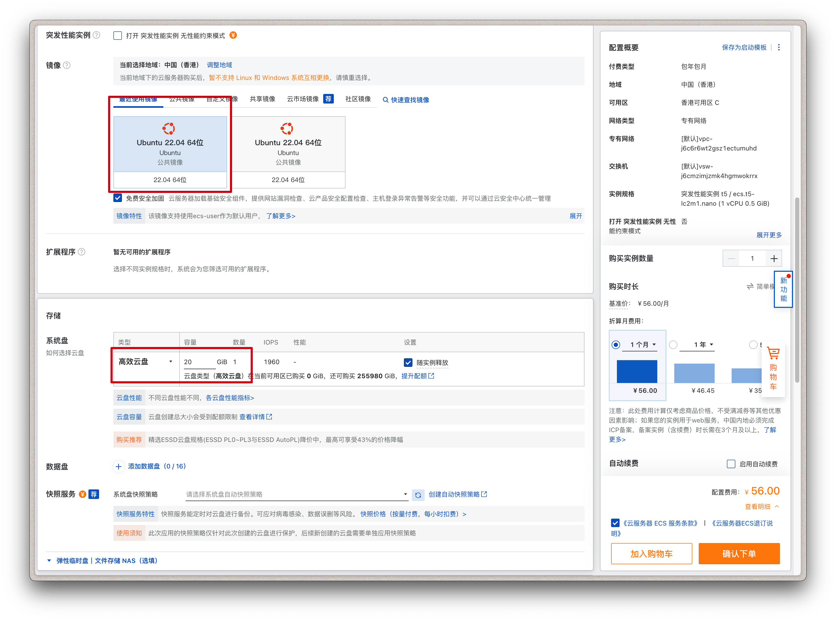
Task: Expand the 镜像特性 section via 展开
Action: (575, 216)
